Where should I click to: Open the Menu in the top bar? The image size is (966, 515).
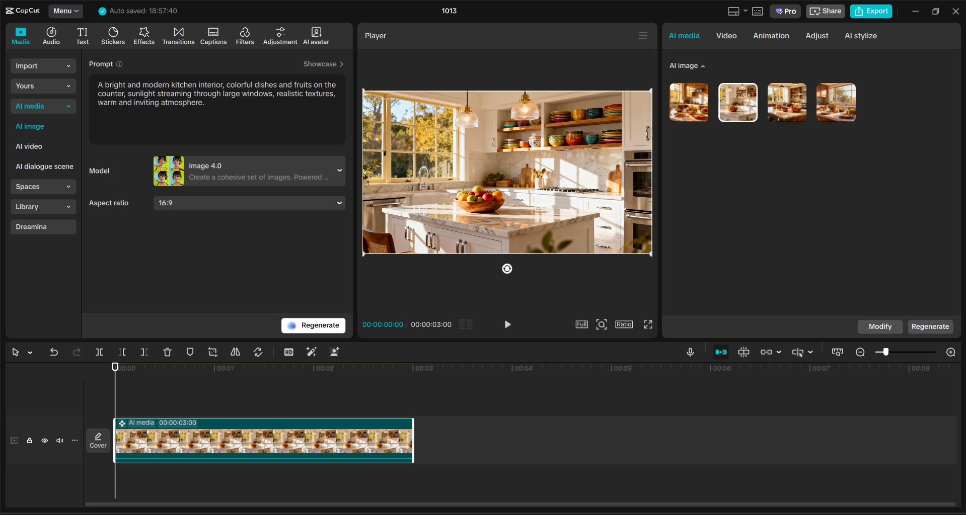65,11
